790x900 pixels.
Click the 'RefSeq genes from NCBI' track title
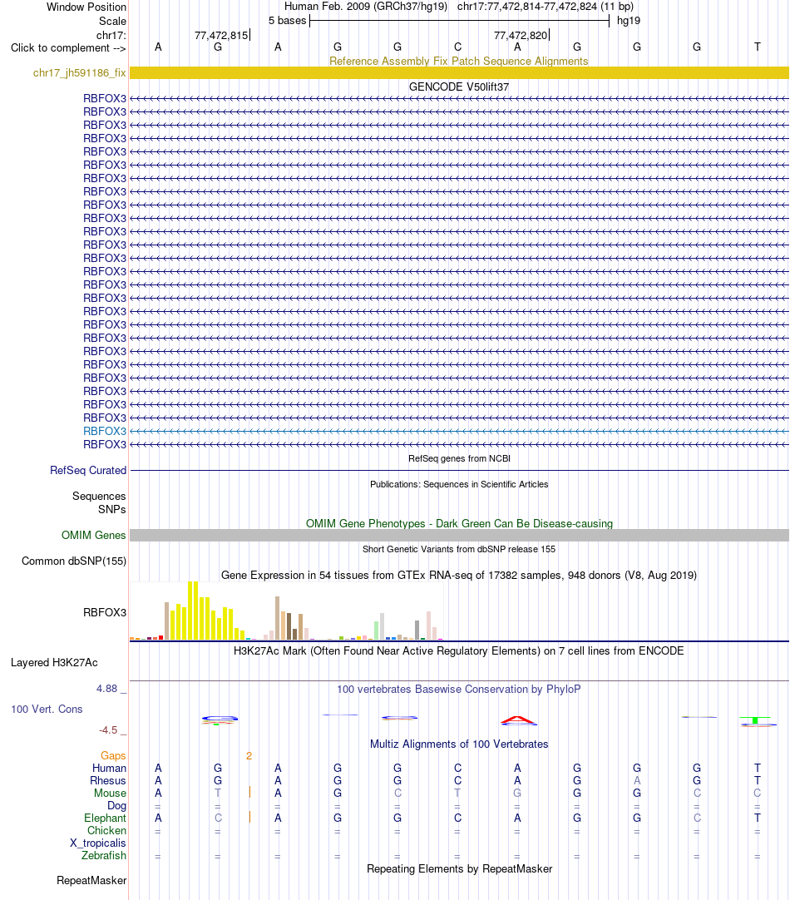tap(459, 458)
